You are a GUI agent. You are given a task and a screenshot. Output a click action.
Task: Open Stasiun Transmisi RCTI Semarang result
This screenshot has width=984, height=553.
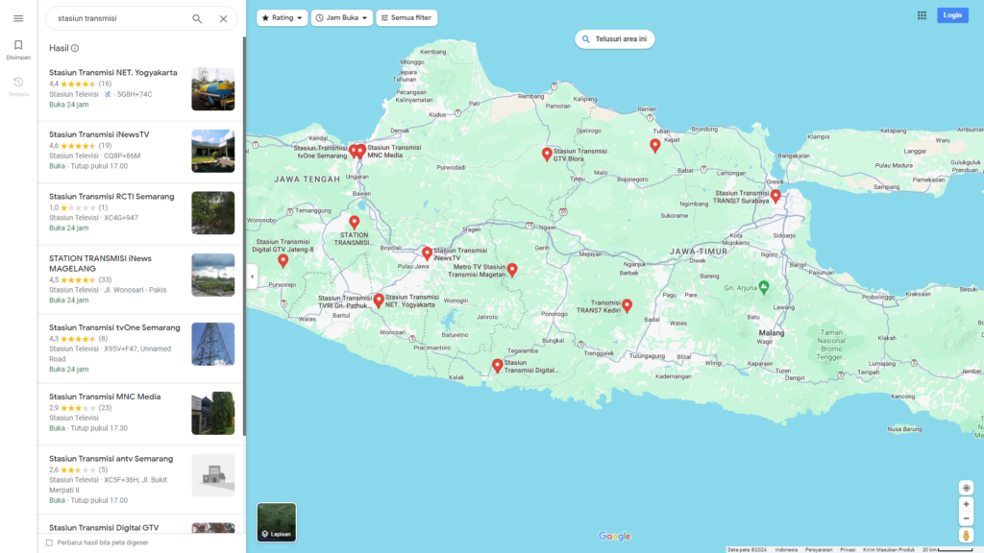point(140,214)
